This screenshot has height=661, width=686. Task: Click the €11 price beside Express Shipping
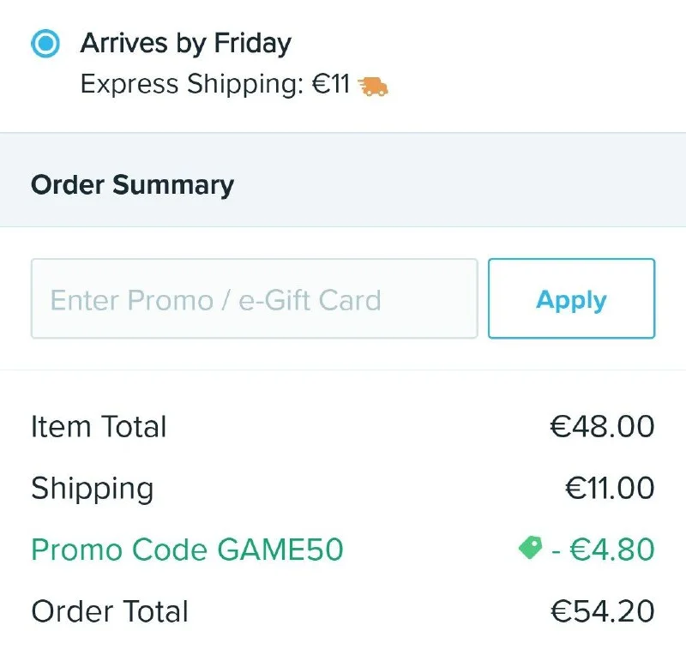(330, 85)
